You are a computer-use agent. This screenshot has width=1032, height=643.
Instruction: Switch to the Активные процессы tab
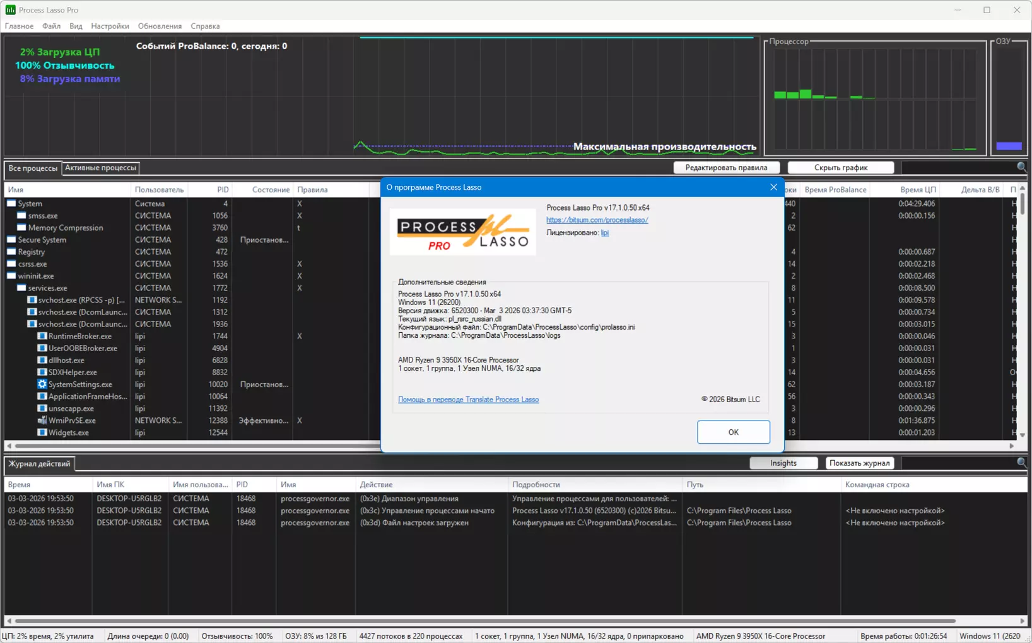100,168
